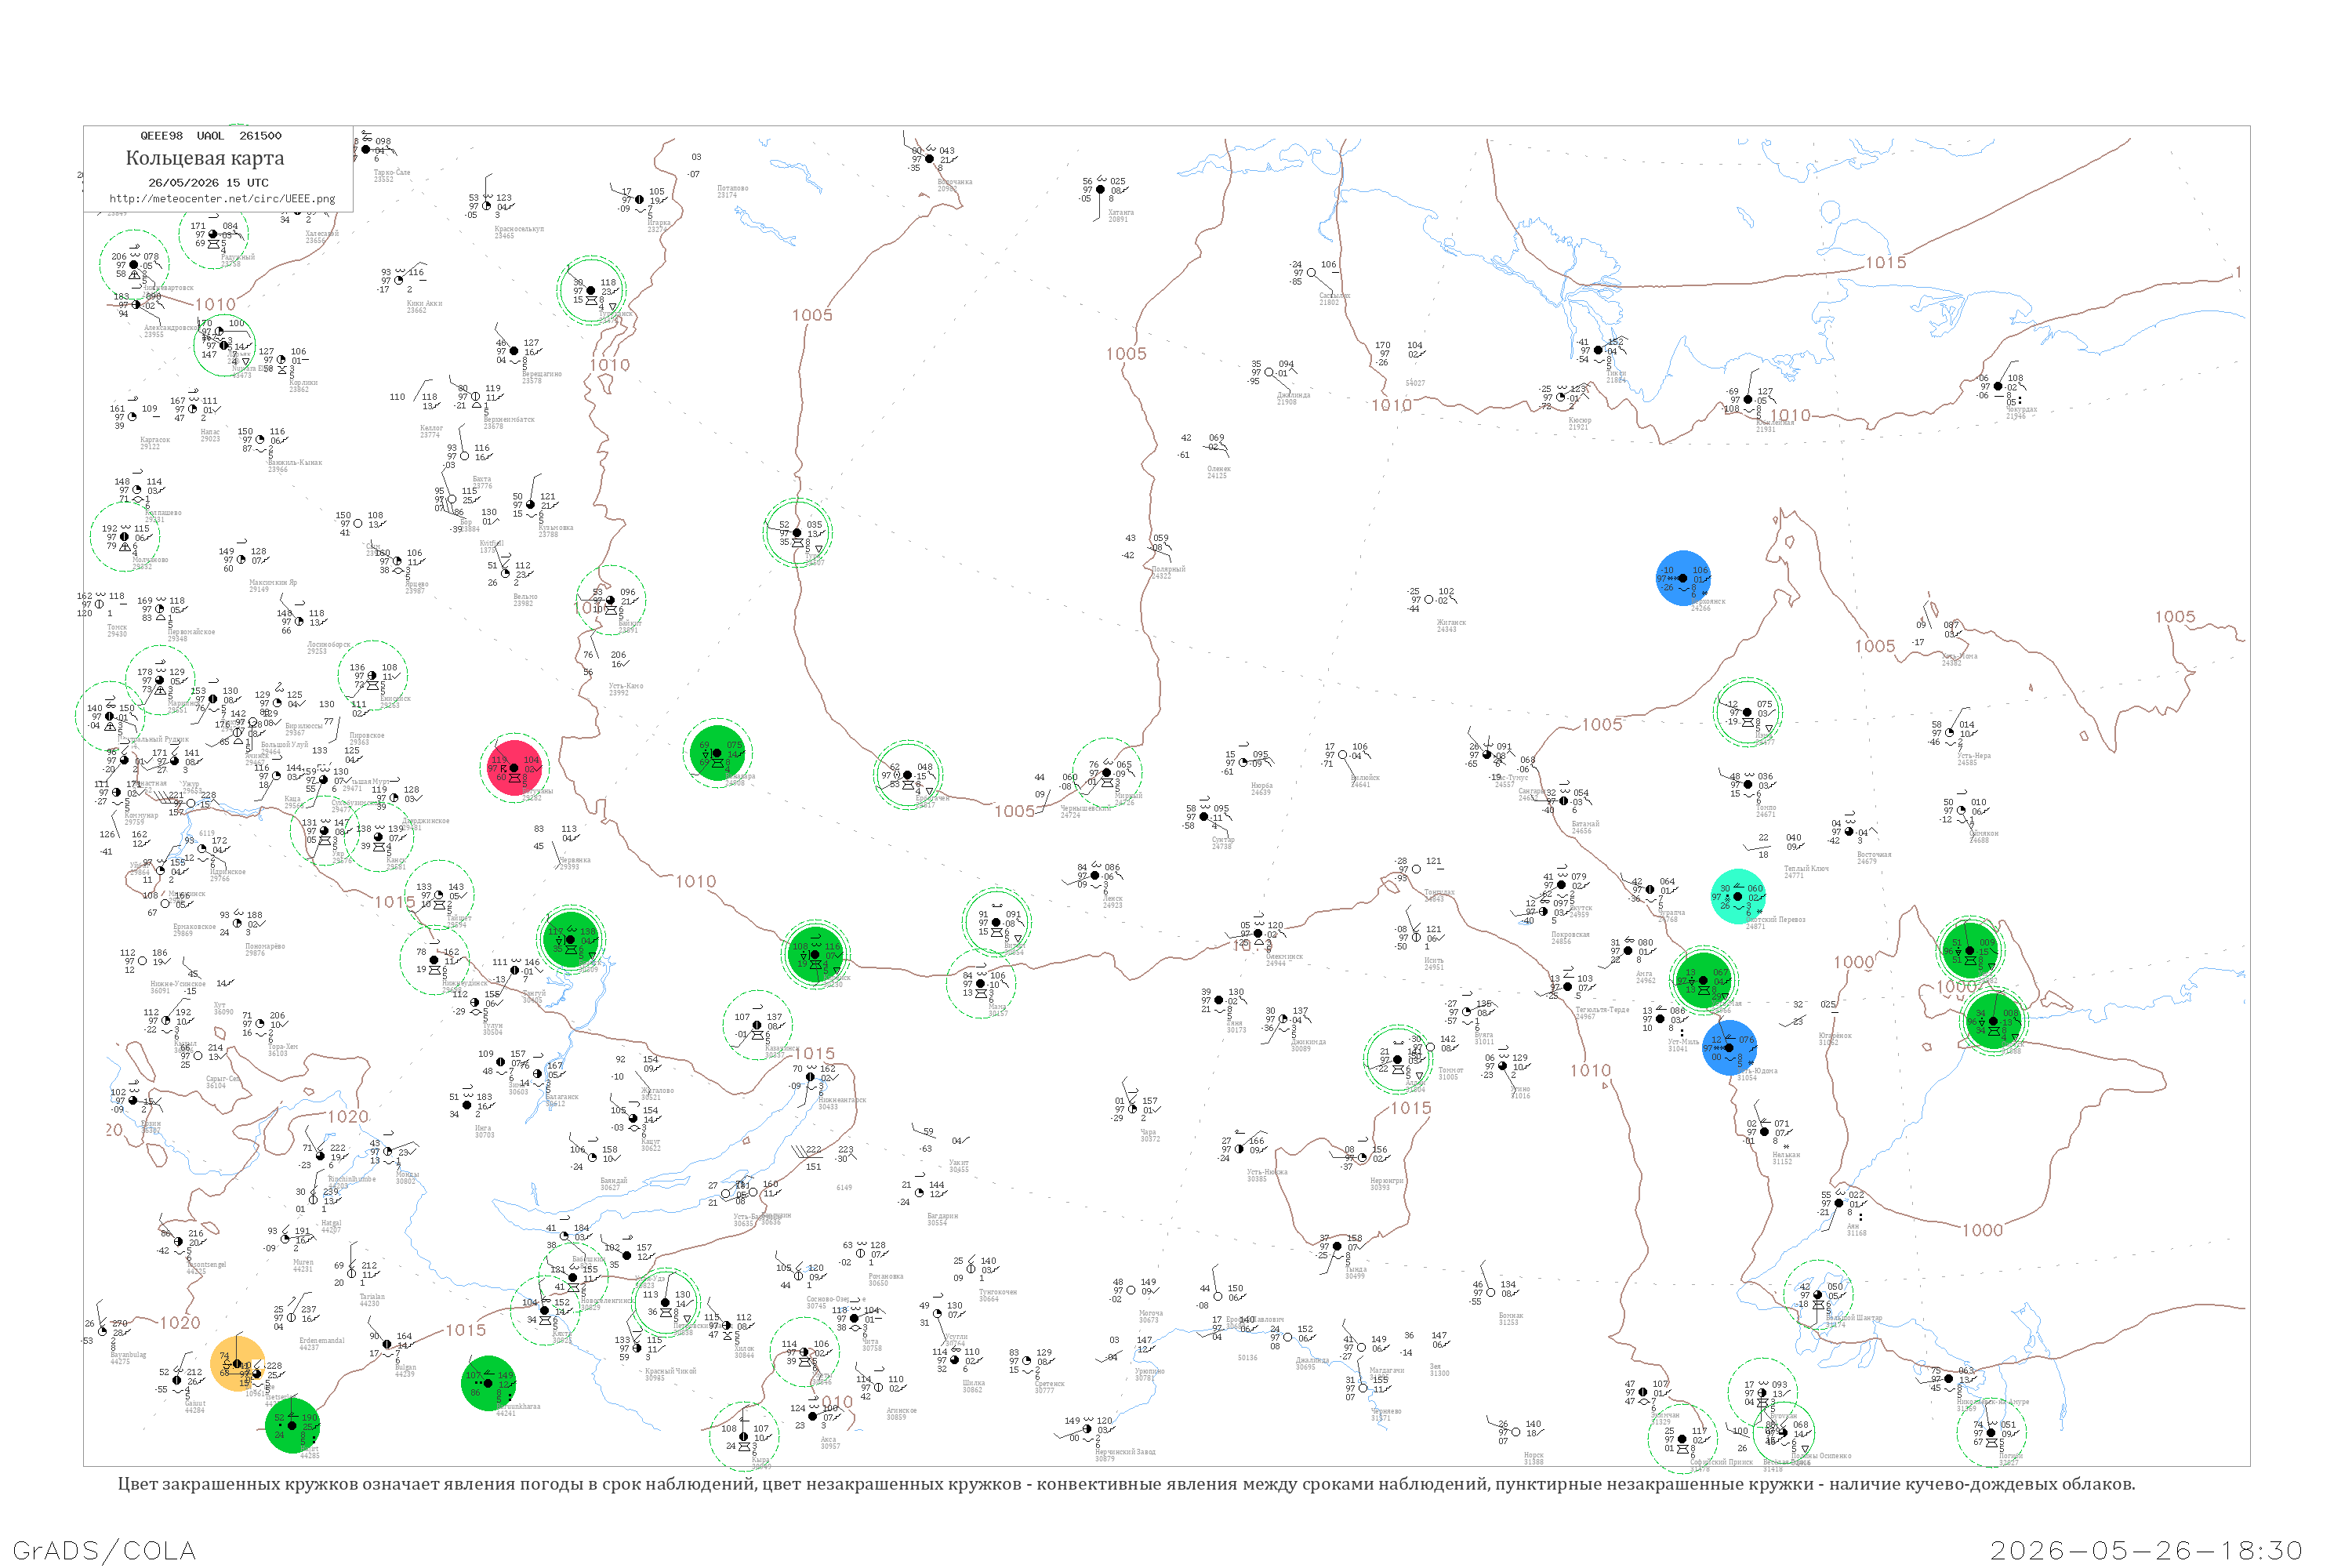Click the Russian legend caption below the map

click(1126, 1484)
